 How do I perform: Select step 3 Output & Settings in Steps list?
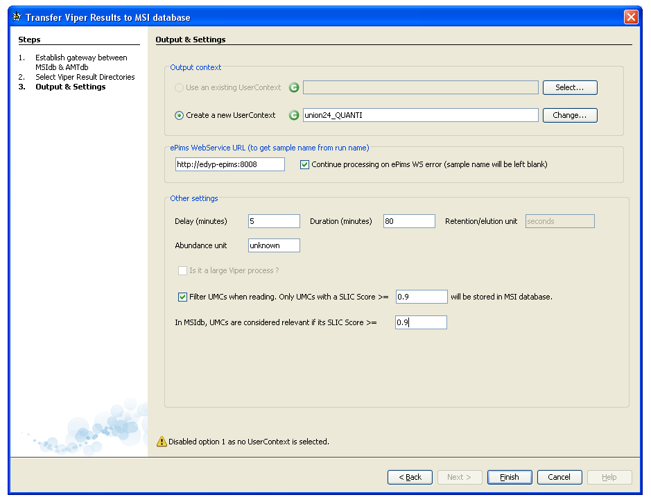(70, 87)
